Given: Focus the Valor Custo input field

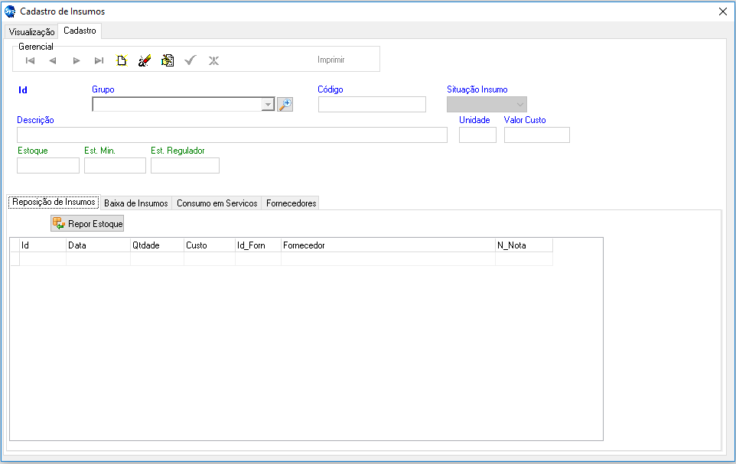Looking at the screenshot, I should tap(536, 135).
